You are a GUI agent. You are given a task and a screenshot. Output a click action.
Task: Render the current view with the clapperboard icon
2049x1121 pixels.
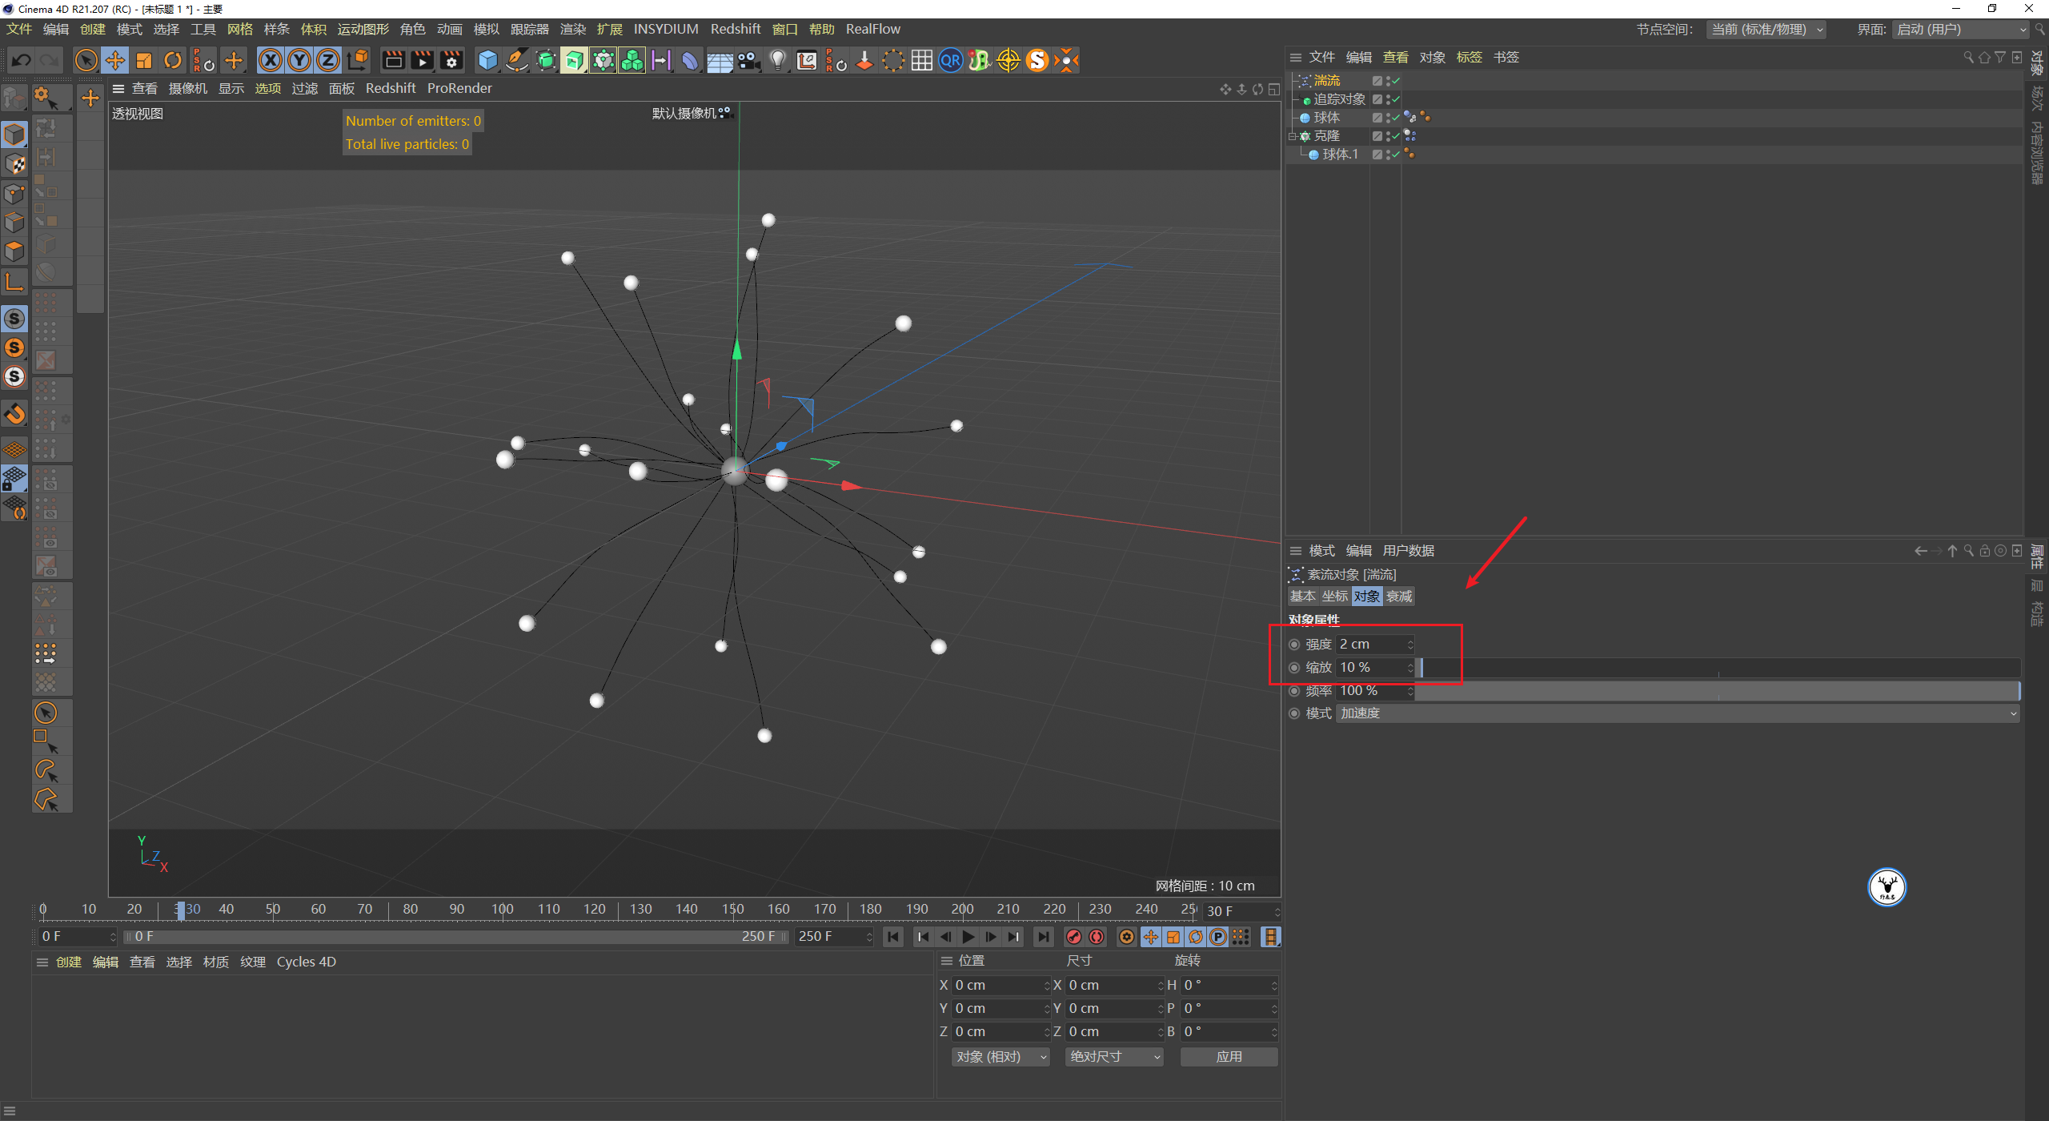click(x=393, y=60)
